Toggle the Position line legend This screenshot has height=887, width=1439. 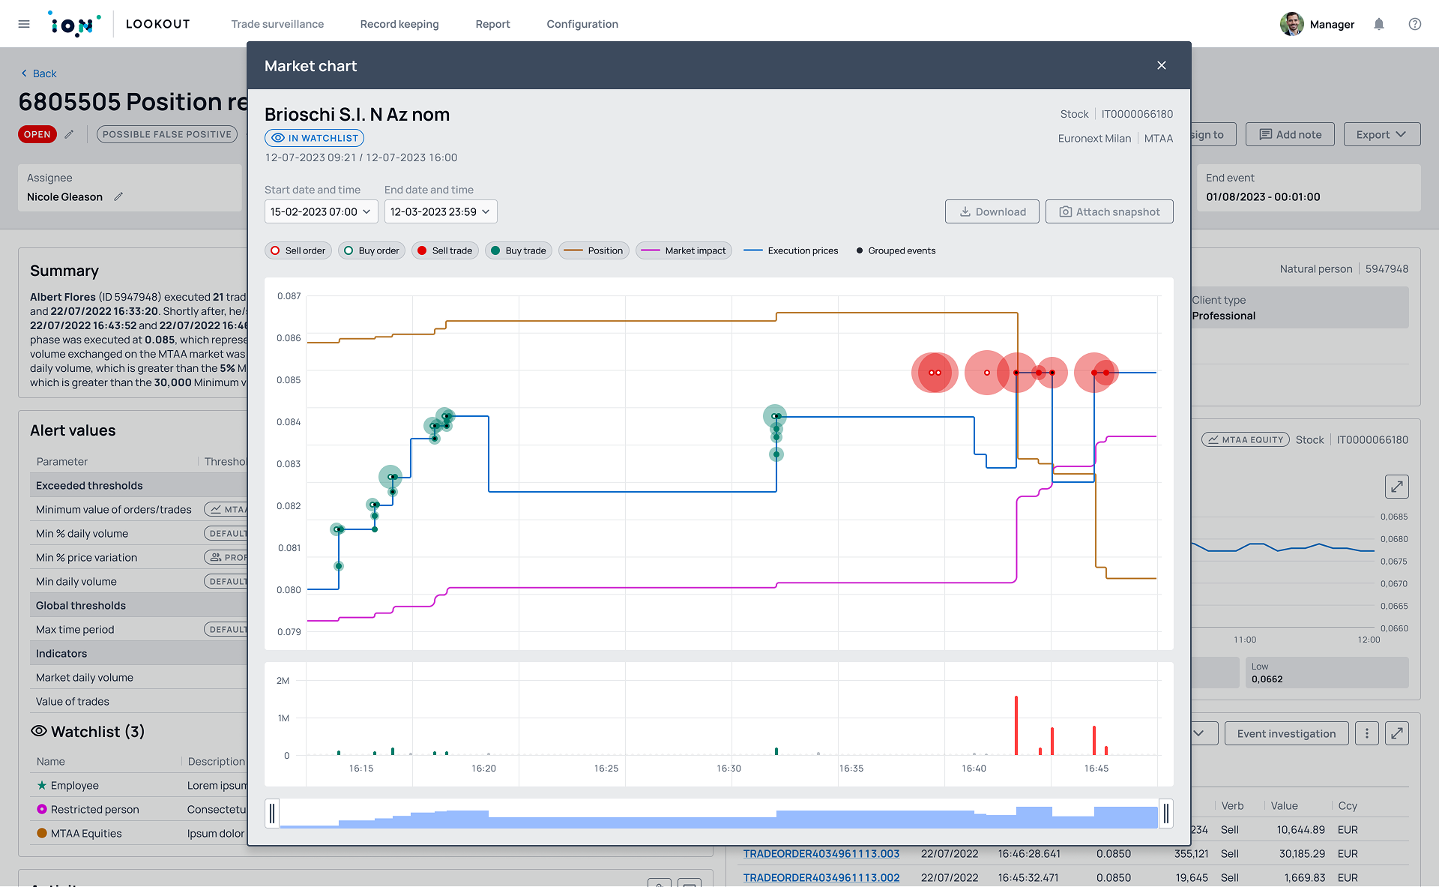pyautogui.click(x=594, y=250)
